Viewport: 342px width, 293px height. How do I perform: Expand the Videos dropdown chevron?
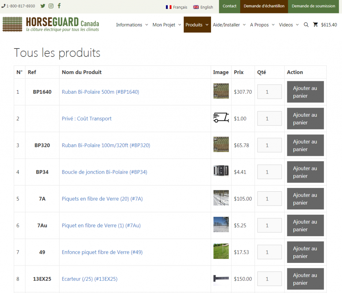click(x=297, y=25)
